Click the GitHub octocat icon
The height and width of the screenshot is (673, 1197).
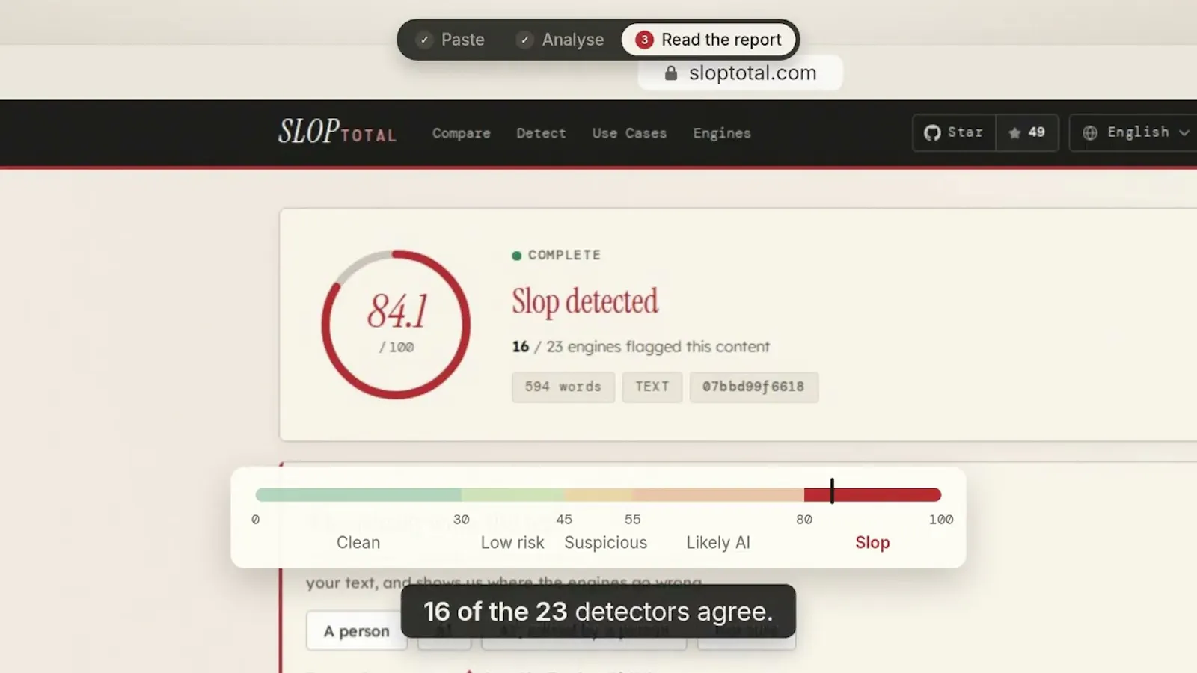click(x=932, y=132)
